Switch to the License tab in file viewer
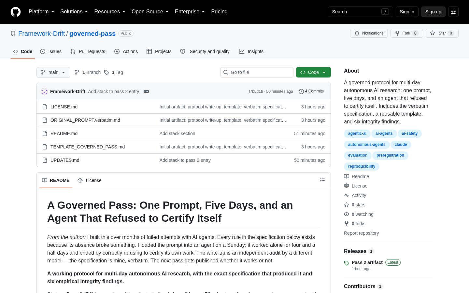469x293 pixels. [90, 180]
